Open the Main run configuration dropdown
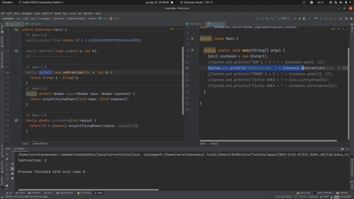 point(284,19)
